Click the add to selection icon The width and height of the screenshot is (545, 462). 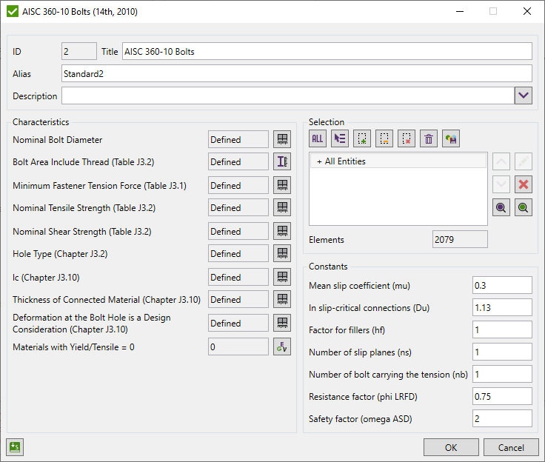[362, 138]
